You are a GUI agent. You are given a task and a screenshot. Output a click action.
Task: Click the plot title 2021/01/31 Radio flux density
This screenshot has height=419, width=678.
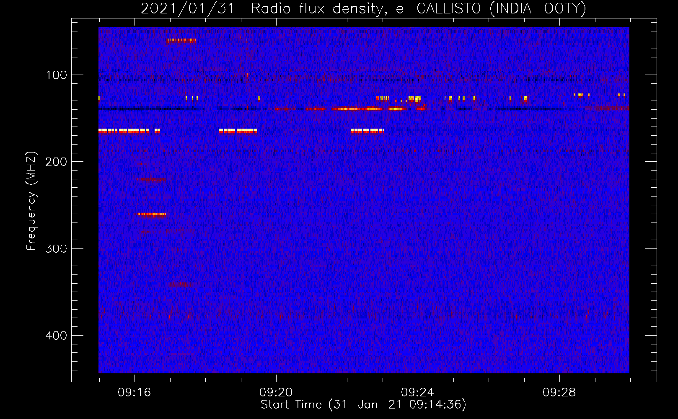click(x=363, y=9)
